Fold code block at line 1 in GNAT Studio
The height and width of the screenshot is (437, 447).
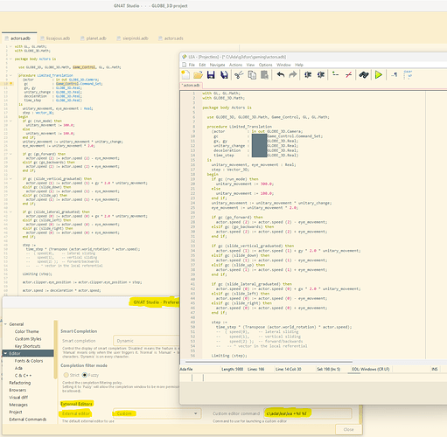10,46
